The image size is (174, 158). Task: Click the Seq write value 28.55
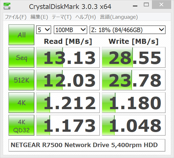pyautogui.click(x=134, y=57)
